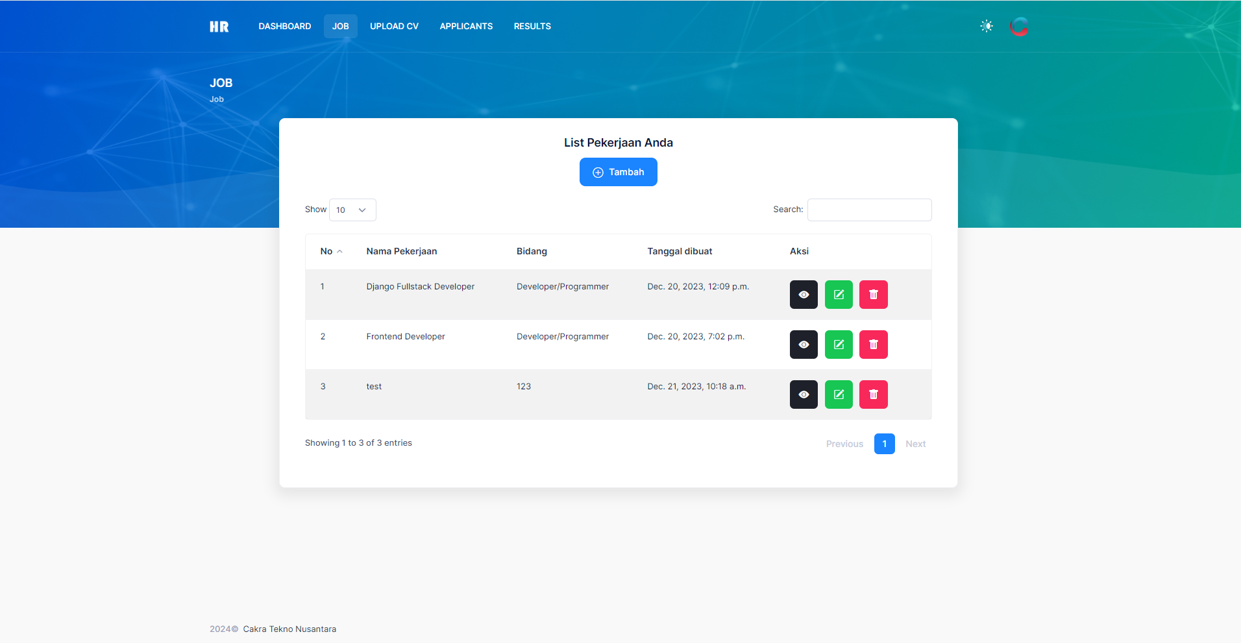Select the edit pencil icon for Frontend Developer
Screen dimensions: 1241x643
pos(838,344)
